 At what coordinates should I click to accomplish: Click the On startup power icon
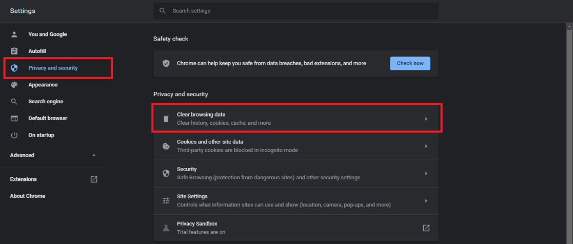(x=14, y=135)
